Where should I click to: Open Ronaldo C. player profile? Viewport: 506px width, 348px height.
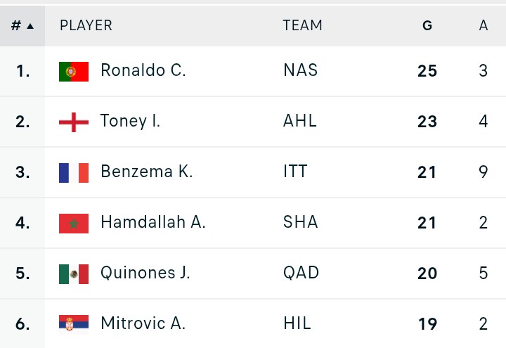click(143, 70)
